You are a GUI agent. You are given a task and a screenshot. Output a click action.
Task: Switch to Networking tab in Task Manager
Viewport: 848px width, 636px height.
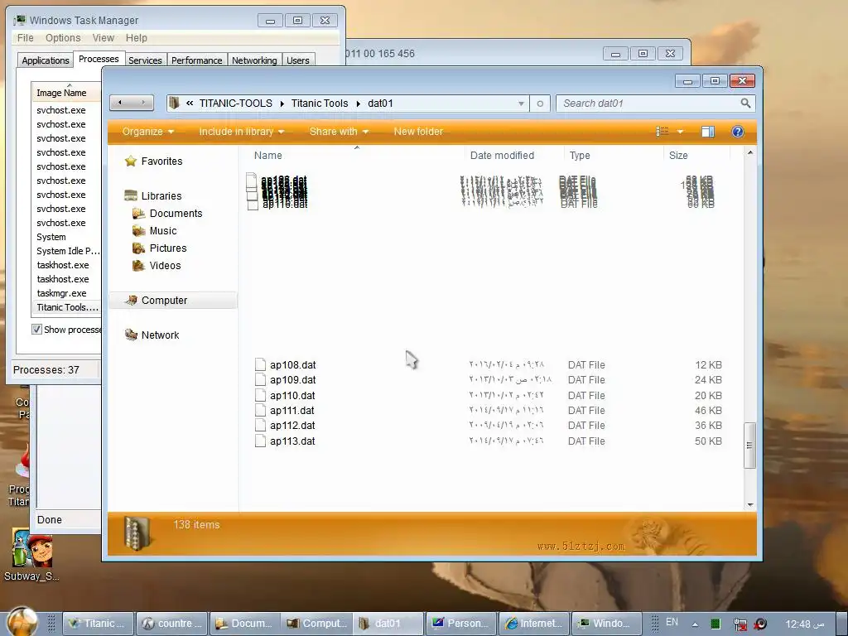pos(254,60)
